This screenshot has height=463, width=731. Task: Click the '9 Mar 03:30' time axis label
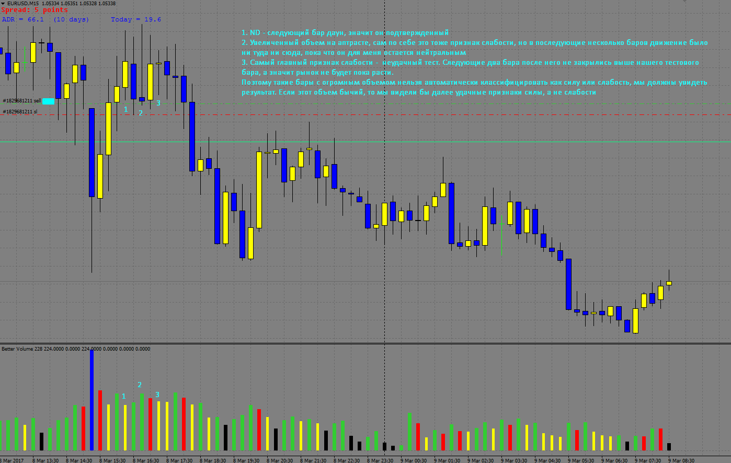coord(514,460)
